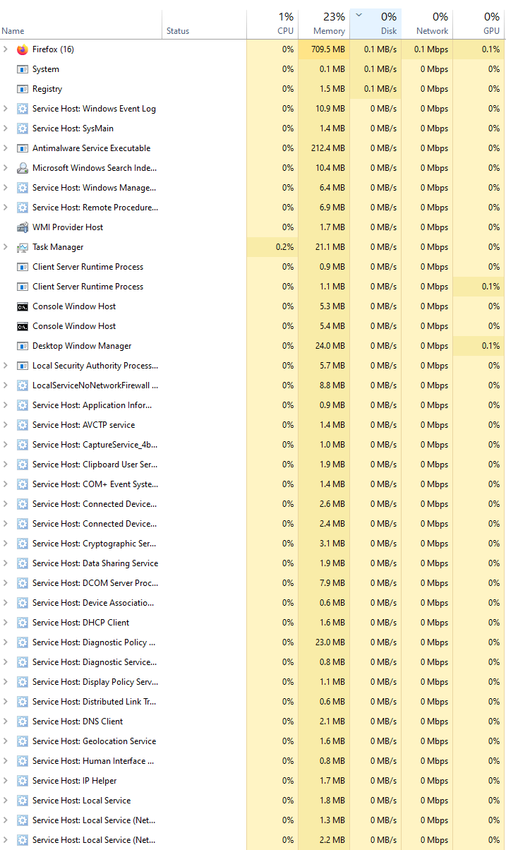Select Registry disk value 0.1 MB/s
Viewport: 506px width, 850px height.
coord(380,89)
